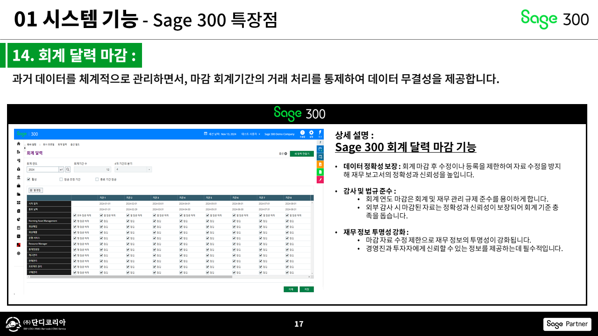This screenshot has height=336, width=598.
Task: Click the lower blue window side tab
Action: (x=320, y=157)
